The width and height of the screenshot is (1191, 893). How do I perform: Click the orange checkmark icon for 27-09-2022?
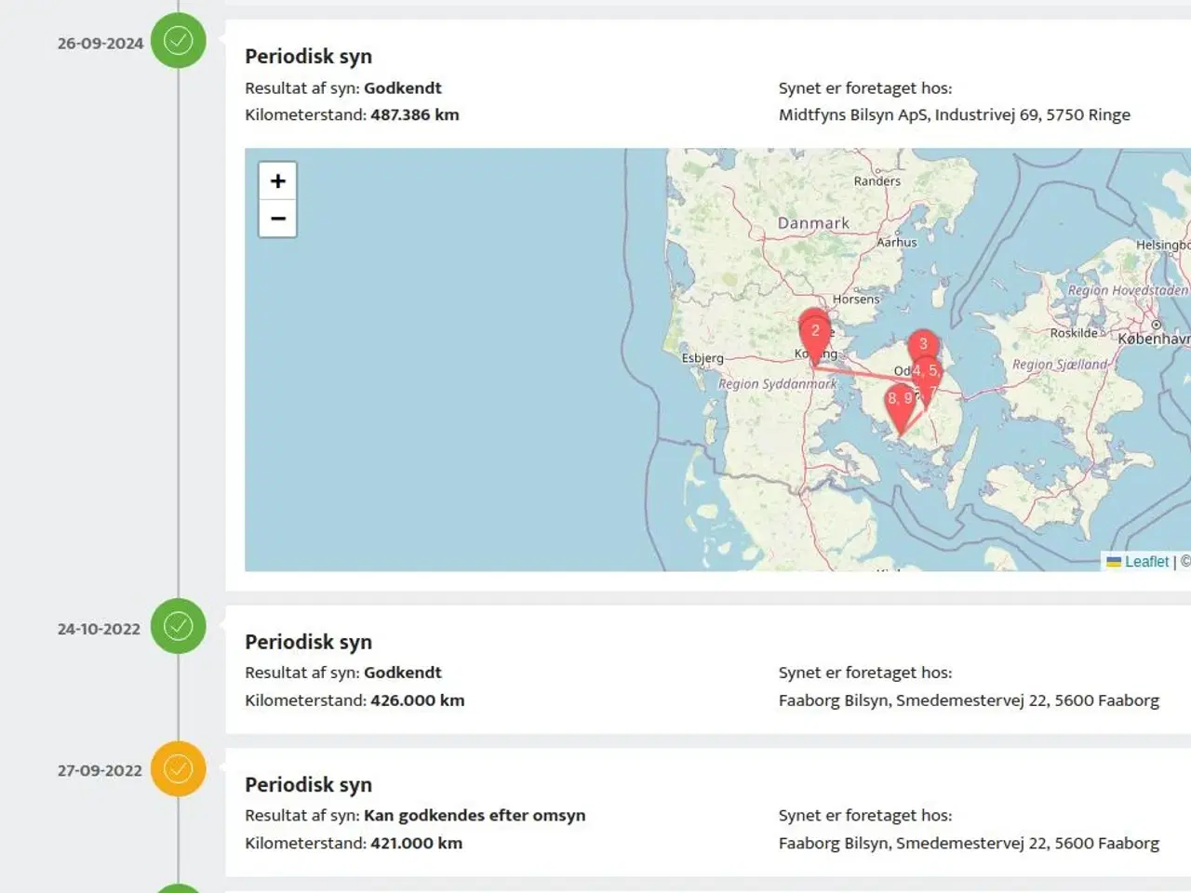coord(179,768)
